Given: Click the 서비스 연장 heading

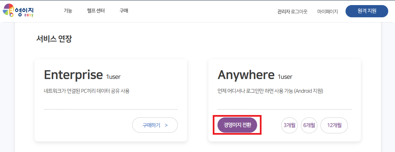Looking at the screenshot, I should pos(54,39).
